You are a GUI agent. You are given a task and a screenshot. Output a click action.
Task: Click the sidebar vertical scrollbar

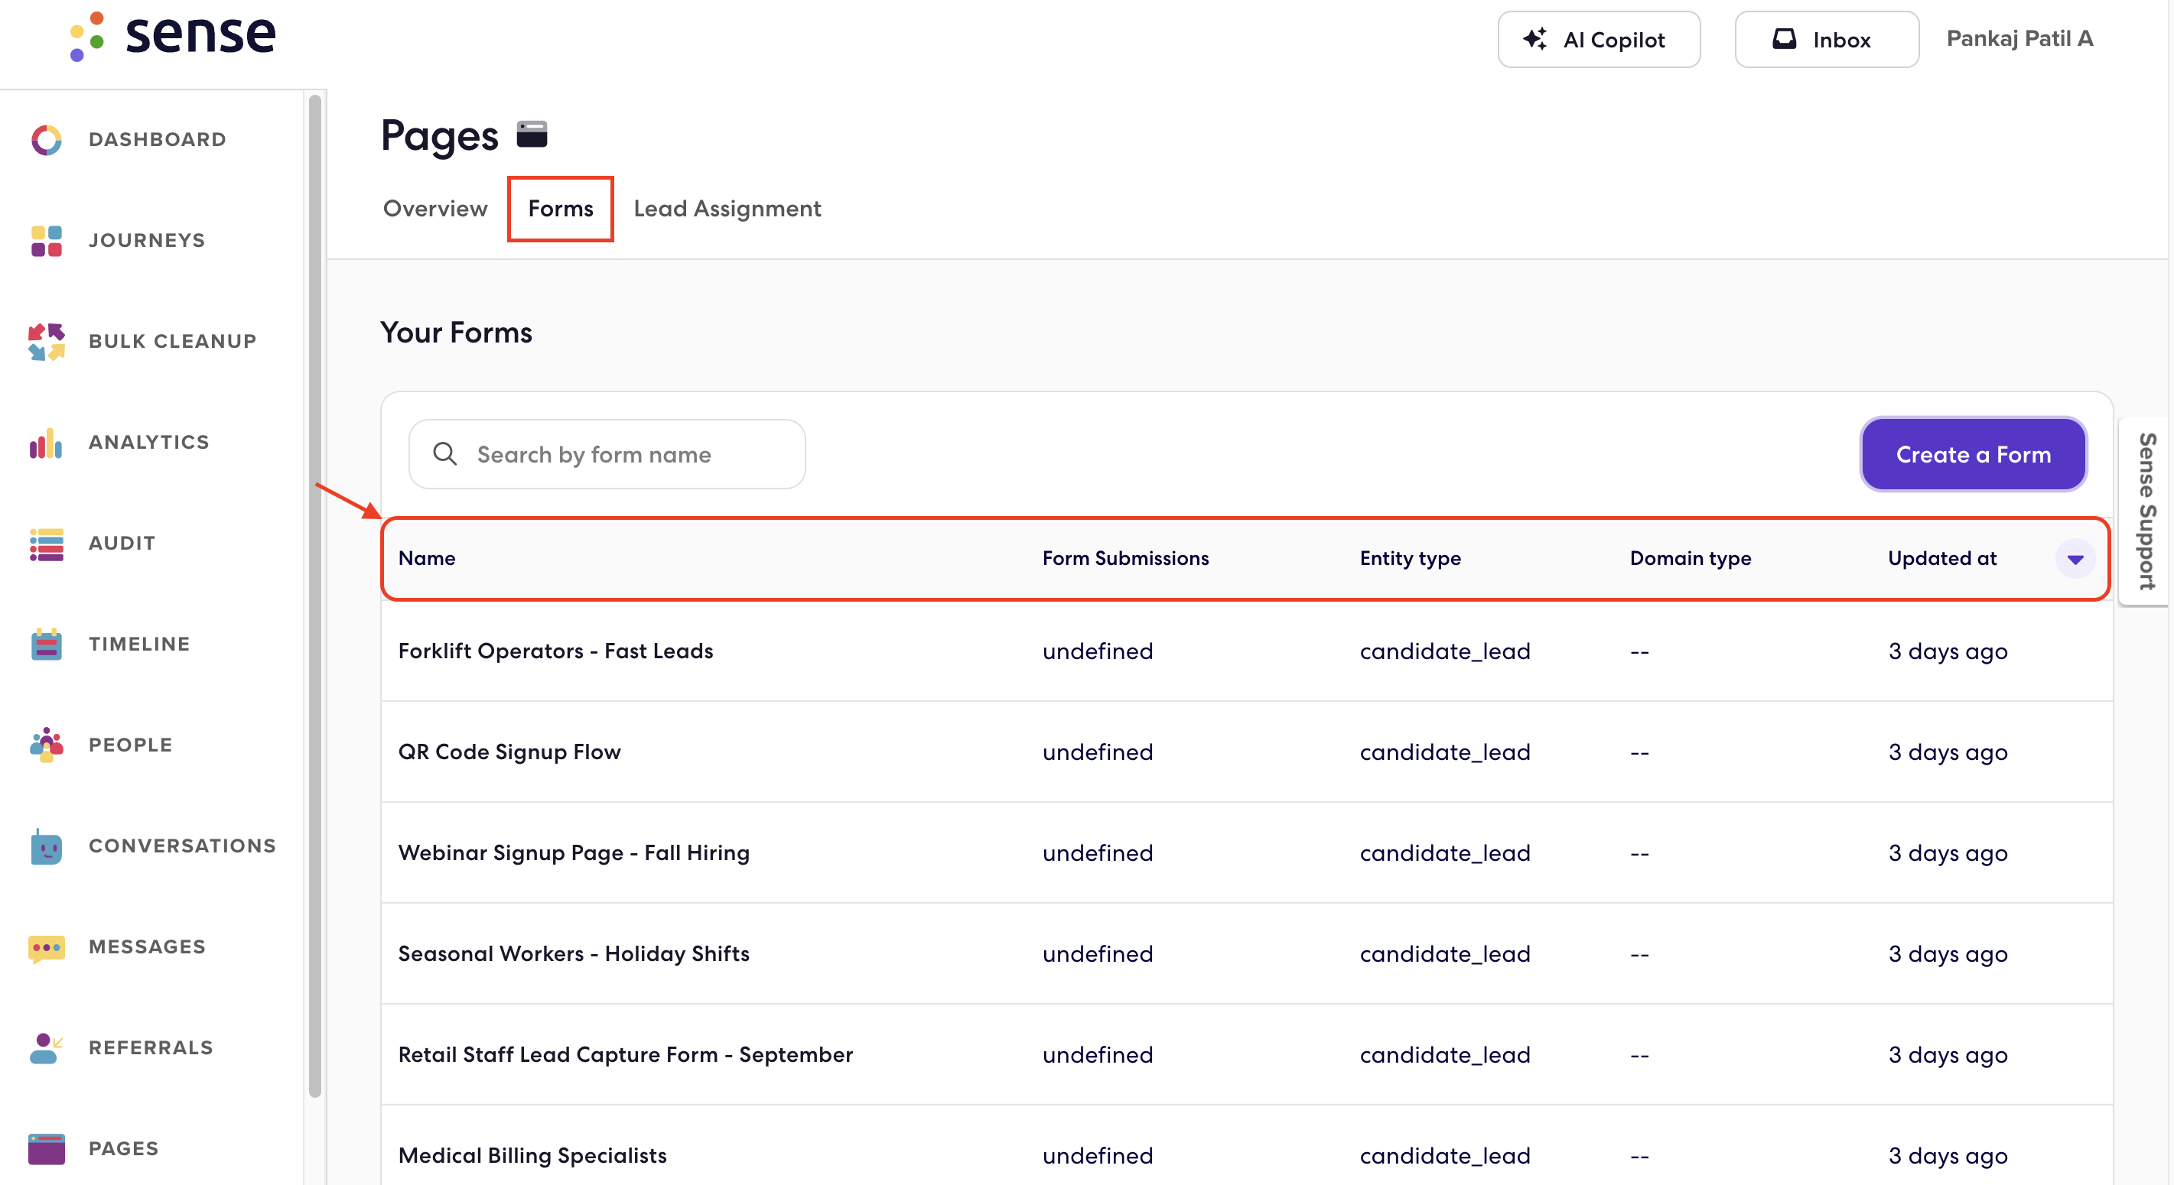click(x=316, y=596)
